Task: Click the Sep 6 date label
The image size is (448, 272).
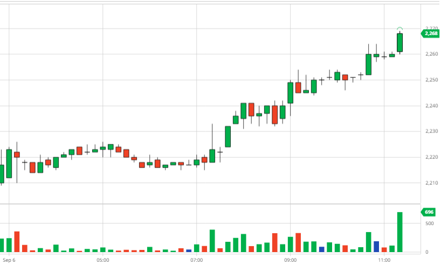Action: (9, 260)
